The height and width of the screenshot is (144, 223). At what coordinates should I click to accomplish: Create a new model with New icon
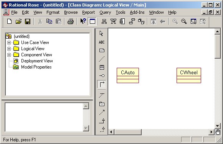pyautogui.click(x=9, y=21)
